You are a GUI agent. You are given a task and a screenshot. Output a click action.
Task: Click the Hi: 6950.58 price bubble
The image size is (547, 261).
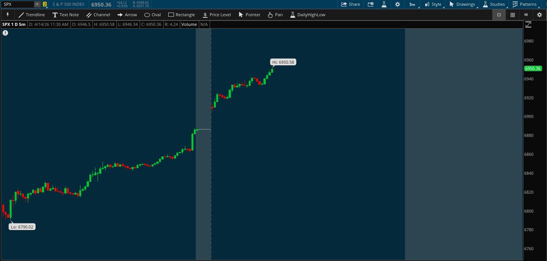point(284,62)
